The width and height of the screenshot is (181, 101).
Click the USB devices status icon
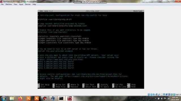tap(159, 94)
